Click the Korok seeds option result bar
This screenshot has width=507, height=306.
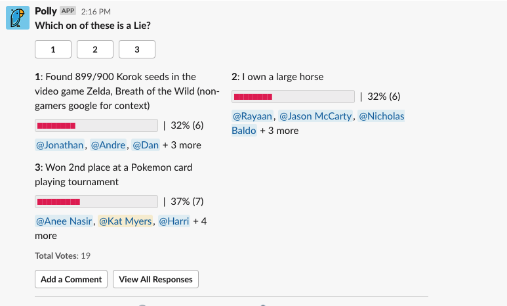pyautogui.click(x=96, y=125)
